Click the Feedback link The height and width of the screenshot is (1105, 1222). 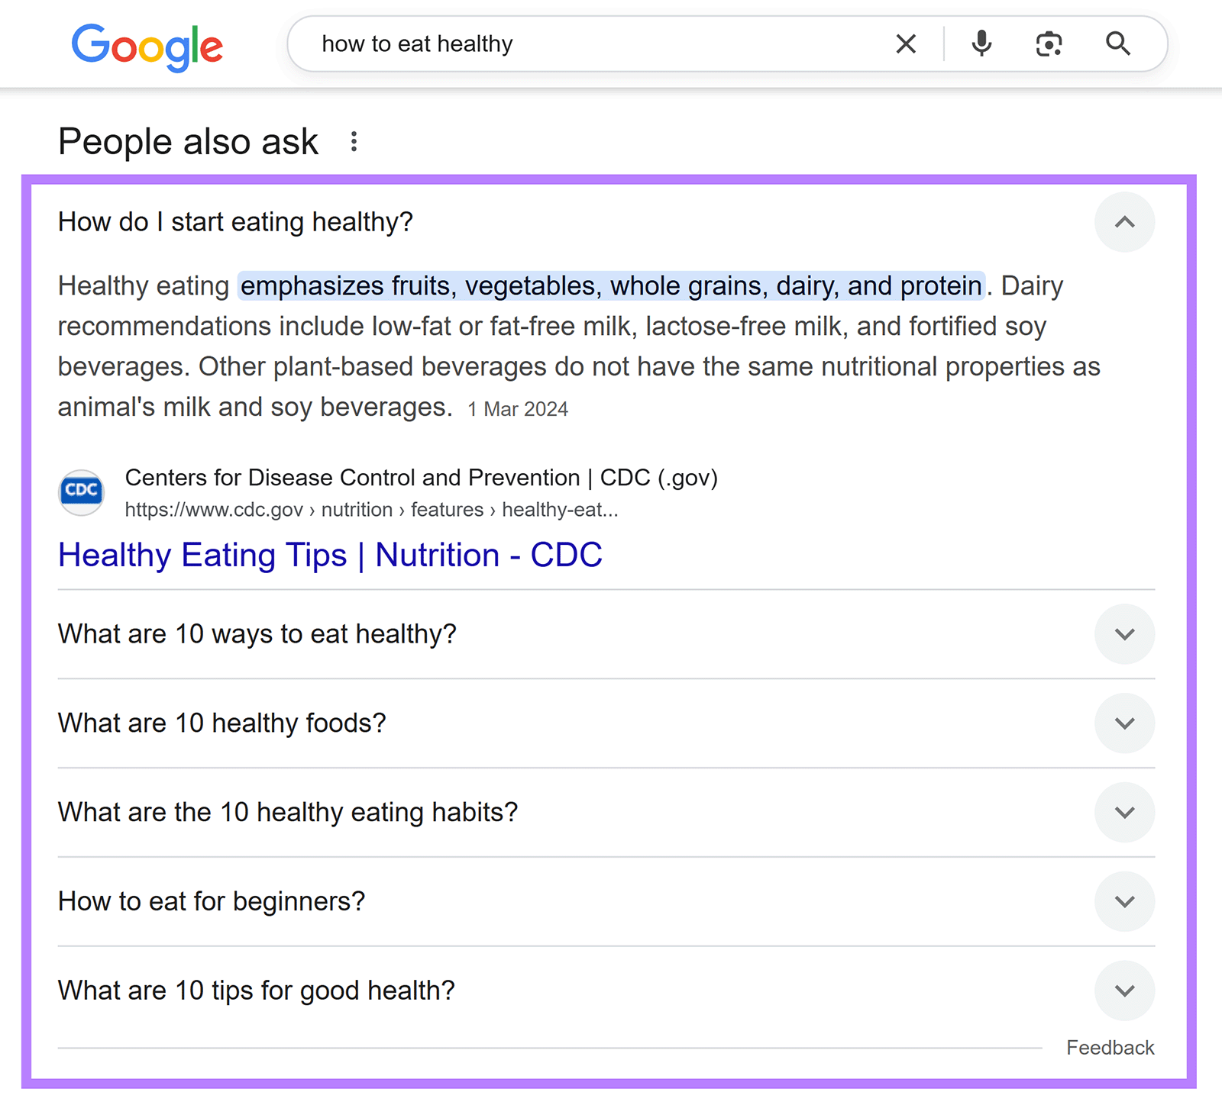tap(1110, 1047)
